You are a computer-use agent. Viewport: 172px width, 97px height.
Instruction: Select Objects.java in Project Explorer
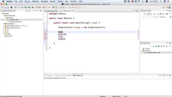[x=14, y=20]
